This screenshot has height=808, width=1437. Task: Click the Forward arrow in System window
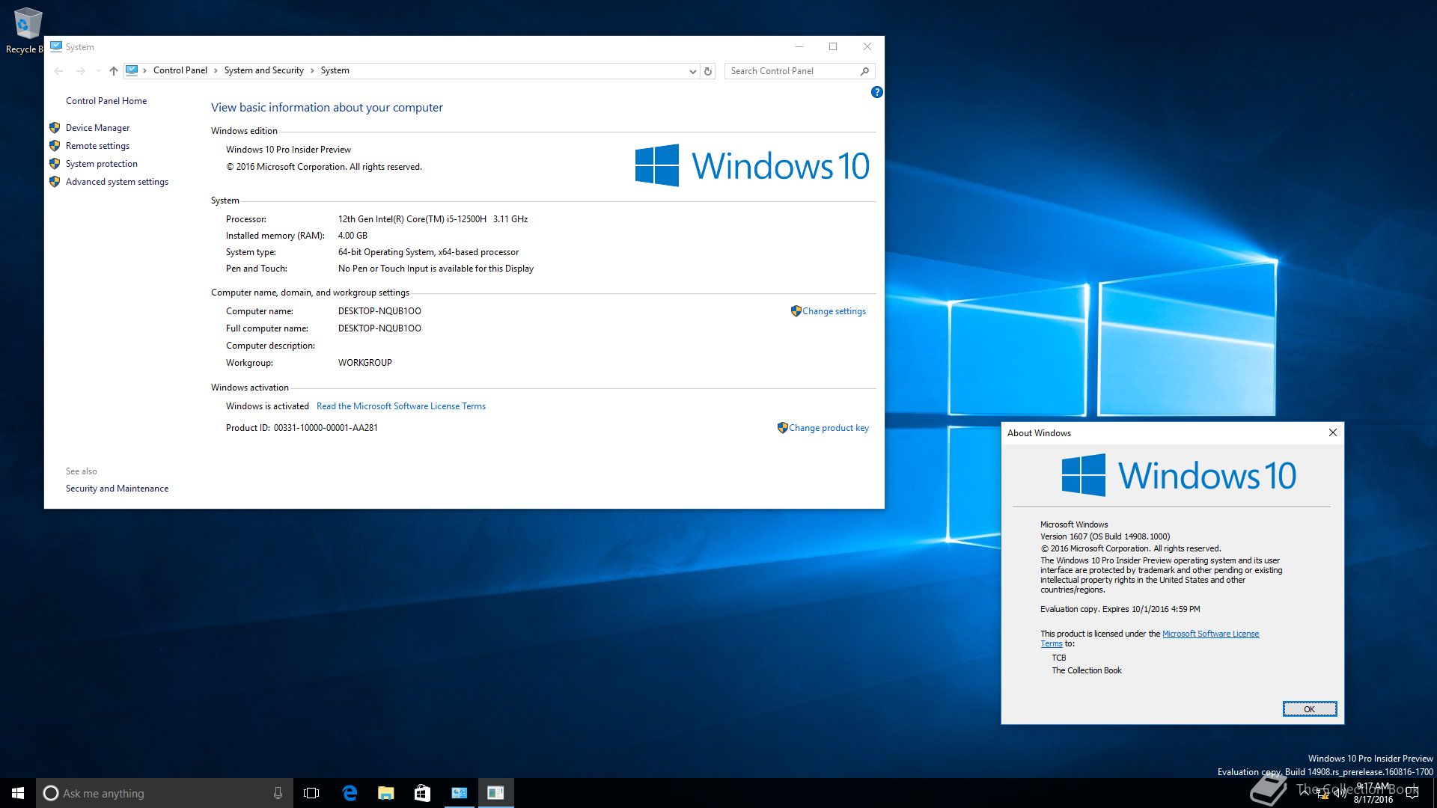tap(81, 71)
